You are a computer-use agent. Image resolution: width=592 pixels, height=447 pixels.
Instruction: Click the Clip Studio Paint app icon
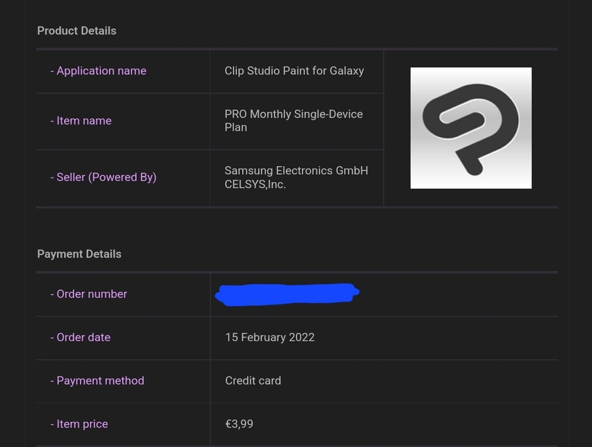pos(471,127)
